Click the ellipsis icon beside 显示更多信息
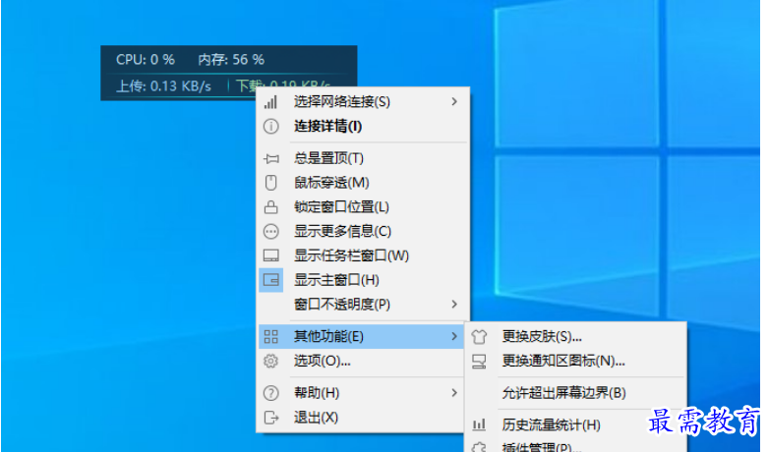768x452 pixels. coord(270,231)
